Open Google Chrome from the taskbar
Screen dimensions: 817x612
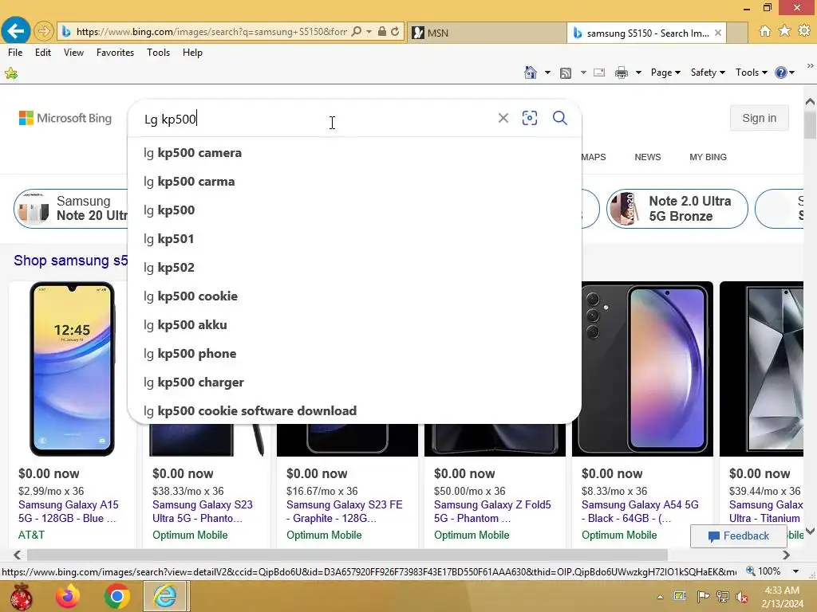(116, 596)
